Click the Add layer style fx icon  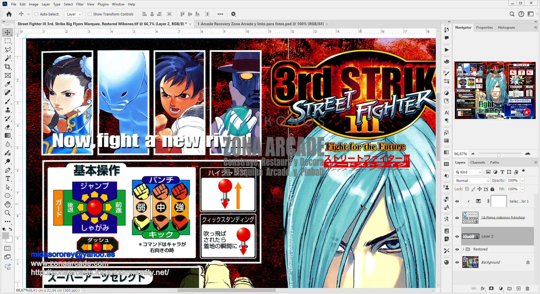point(483,289)
